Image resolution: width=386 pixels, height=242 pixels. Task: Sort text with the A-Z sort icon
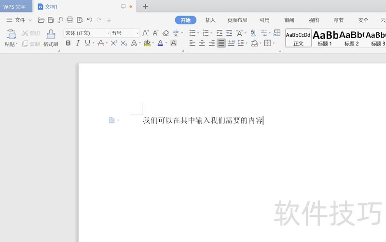coord(253,33)
